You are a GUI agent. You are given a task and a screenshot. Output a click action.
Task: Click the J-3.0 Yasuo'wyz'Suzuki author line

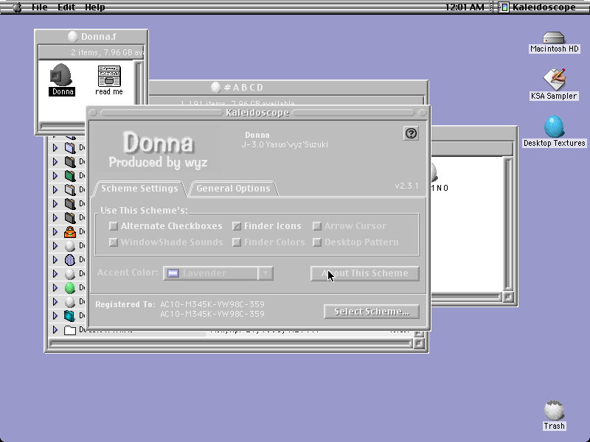[x=285, y=144]
